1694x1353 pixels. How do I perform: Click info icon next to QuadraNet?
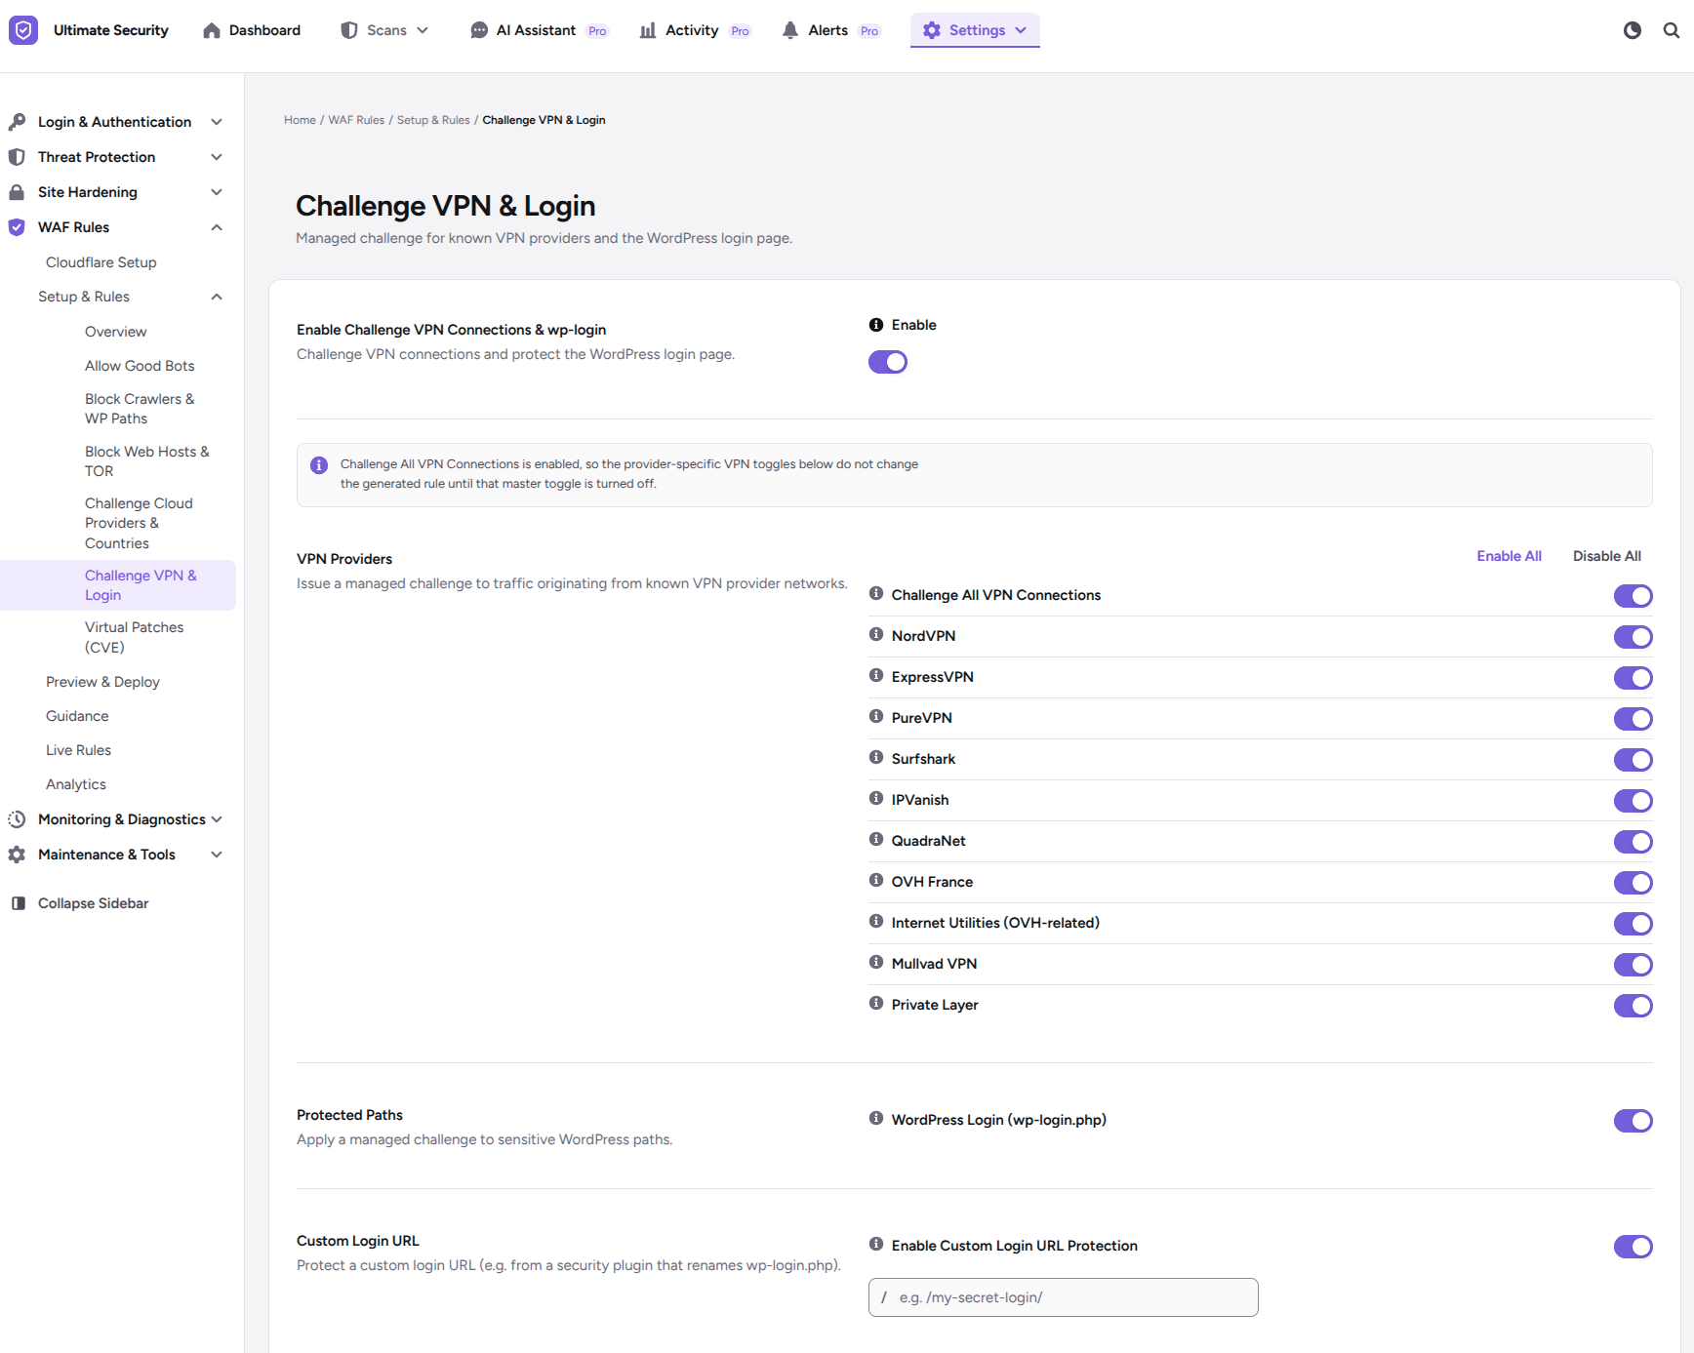[x=876, y=839]
